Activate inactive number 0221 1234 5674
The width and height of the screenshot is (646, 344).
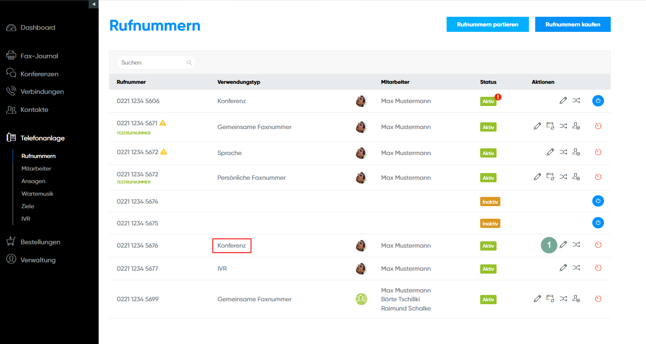point(598,201)
